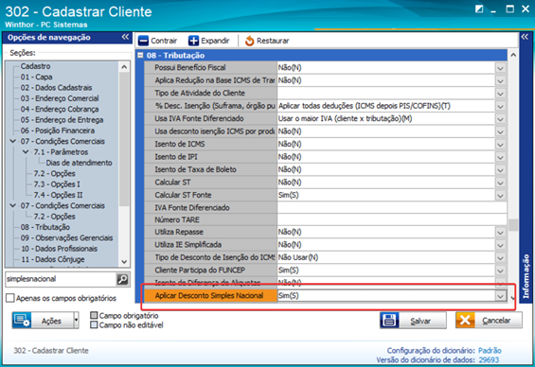Open Cliente Participa do FUNCEP dropdown
Viewport: 535px width, 367px height.
[x=500, y=271]
